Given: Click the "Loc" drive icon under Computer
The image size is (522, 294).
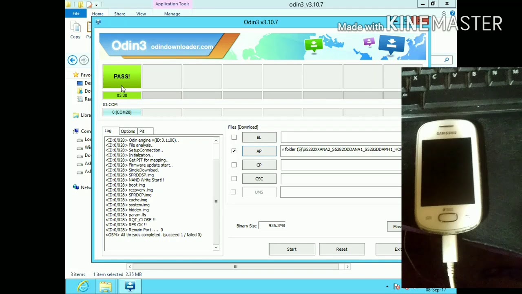Looking at the screenshot, I should tap(80, 139).
